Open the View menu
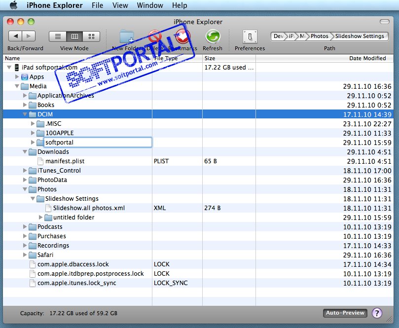The image size is (399, 328). [x=120, y=5]
